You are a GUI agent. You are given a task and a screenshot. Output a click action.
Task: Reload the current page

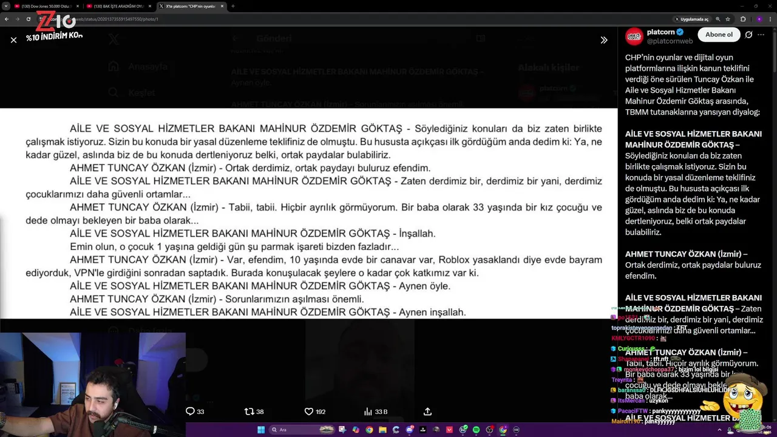coord(28,19)
